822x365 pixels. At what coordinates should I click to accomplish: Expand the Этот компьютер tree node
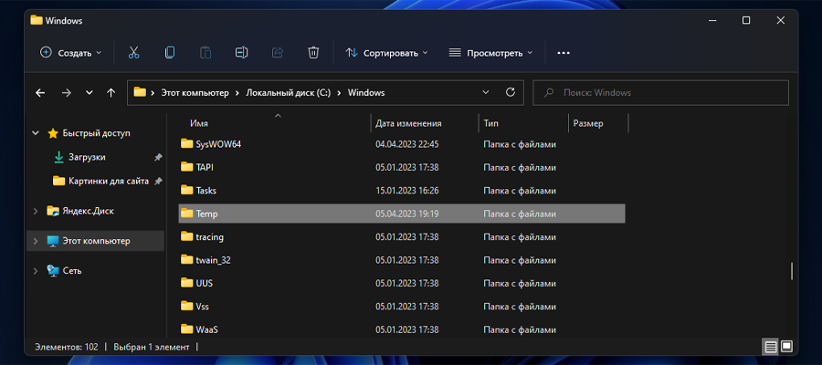click(x=36, y=241)
